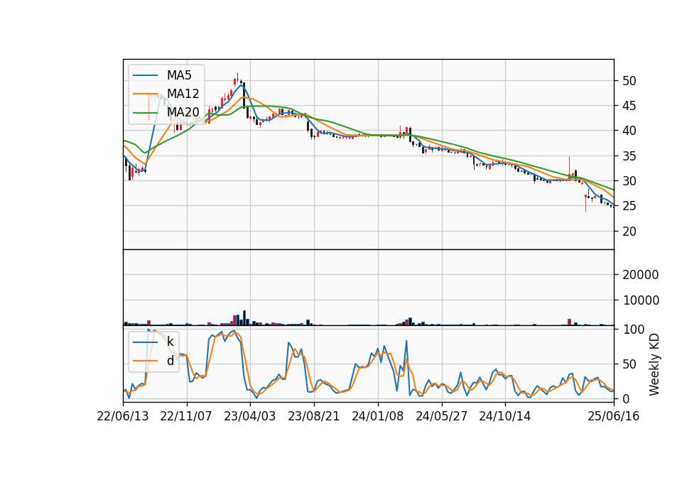Click the KD axis value 0

(x=625, y=398)
